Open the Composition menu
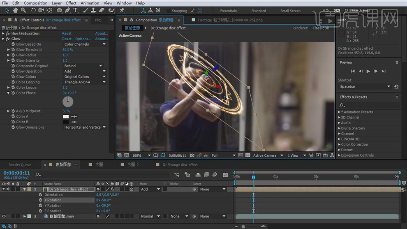The image size is (407, 229). (35, 3)
